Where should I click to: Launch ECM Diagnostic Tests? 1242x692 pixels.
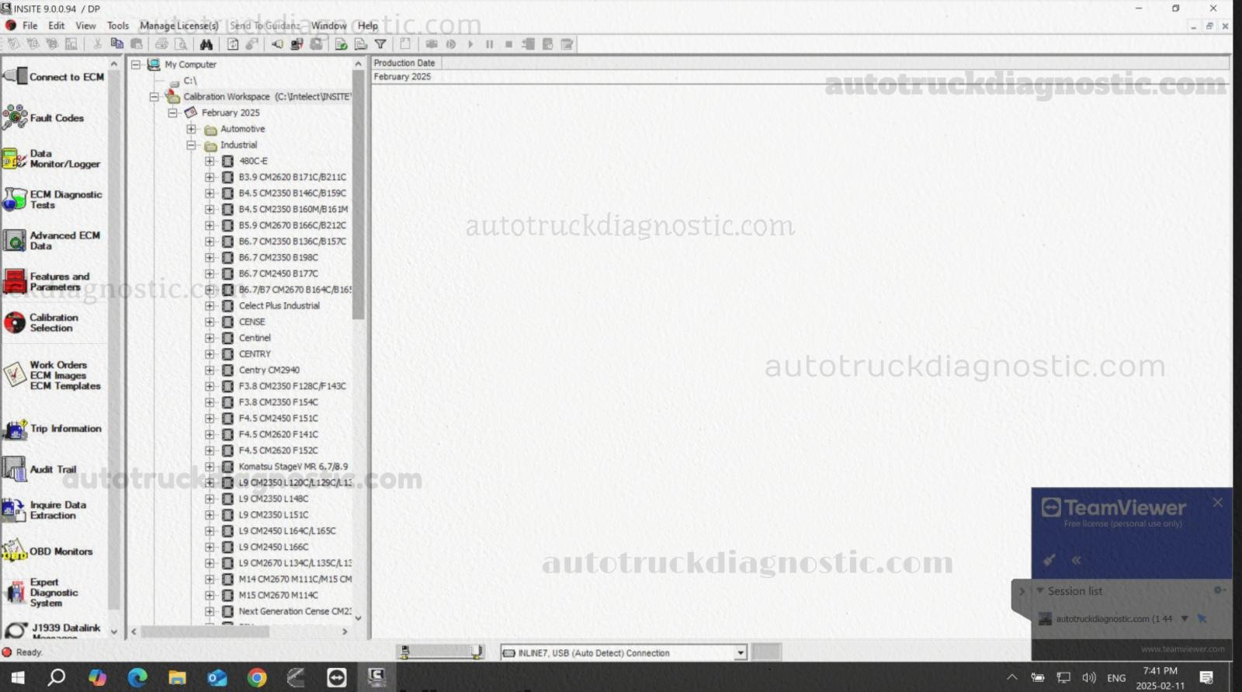coord(53,200)
